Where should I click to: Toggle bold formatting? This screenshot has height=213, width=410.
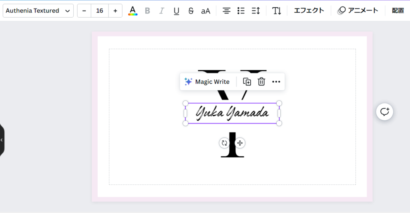click(x=147, y=11)
